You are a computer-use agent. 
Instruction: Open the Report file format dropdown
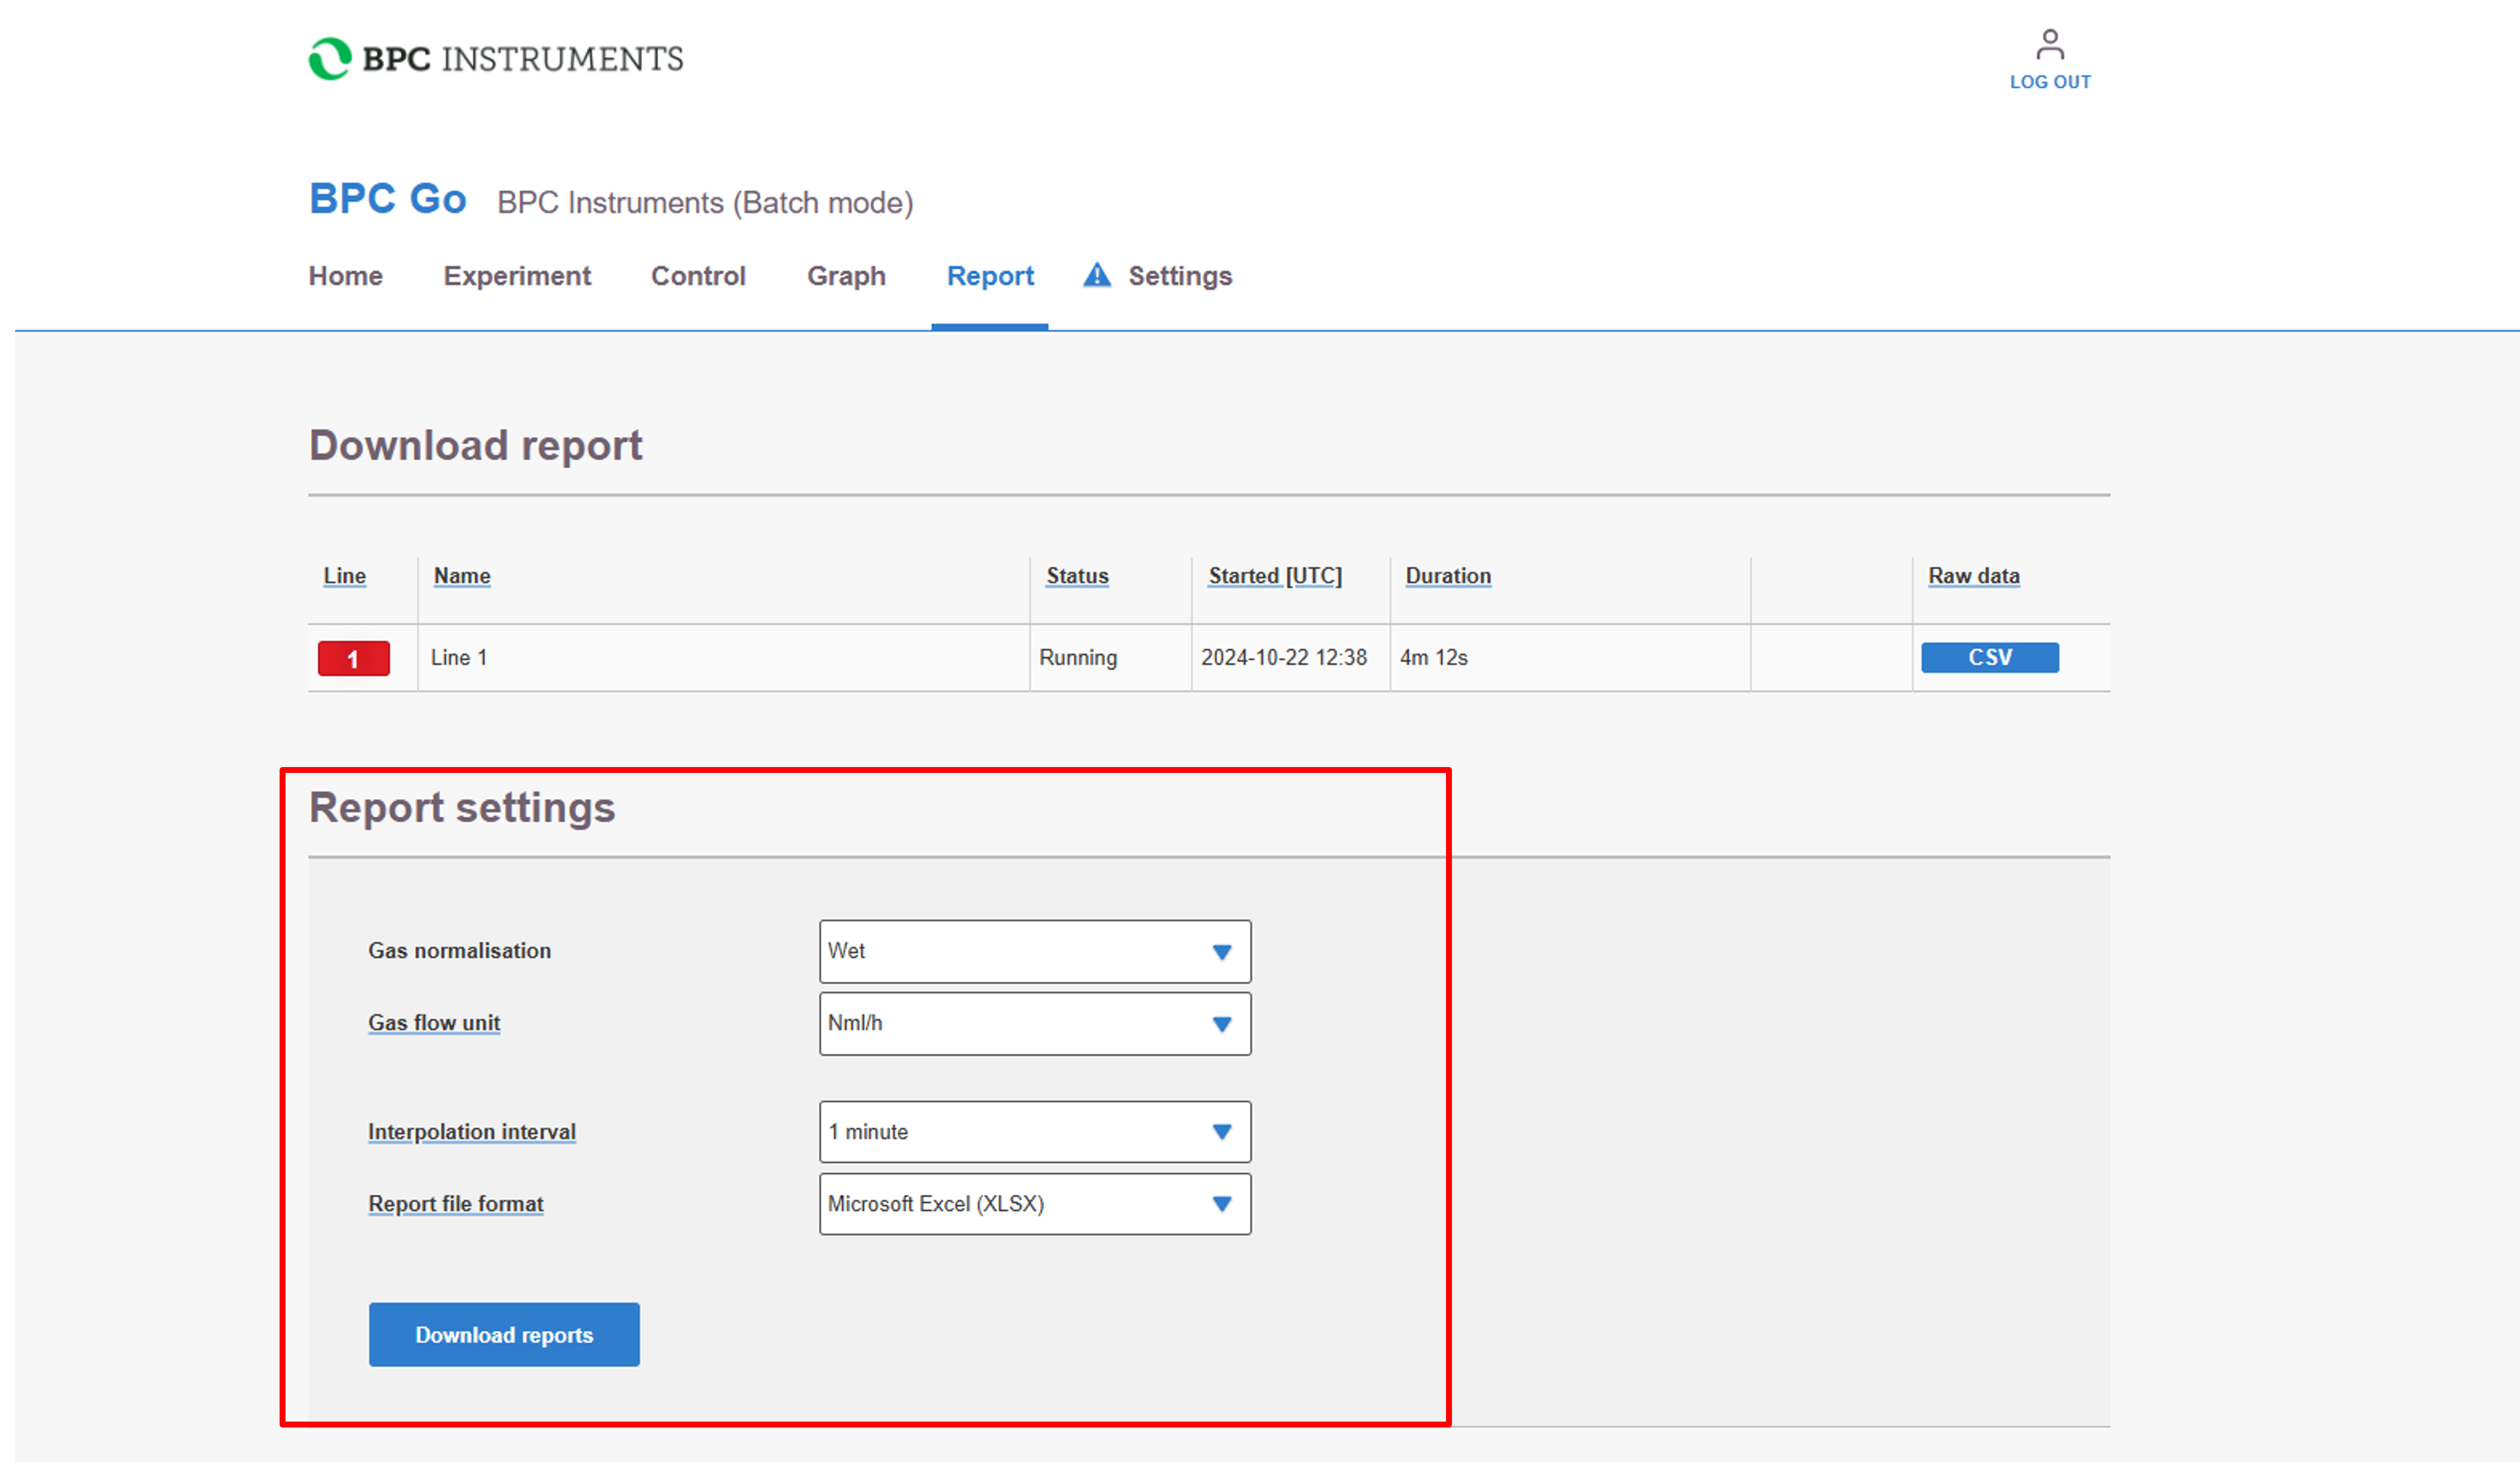point(1035,1204)
